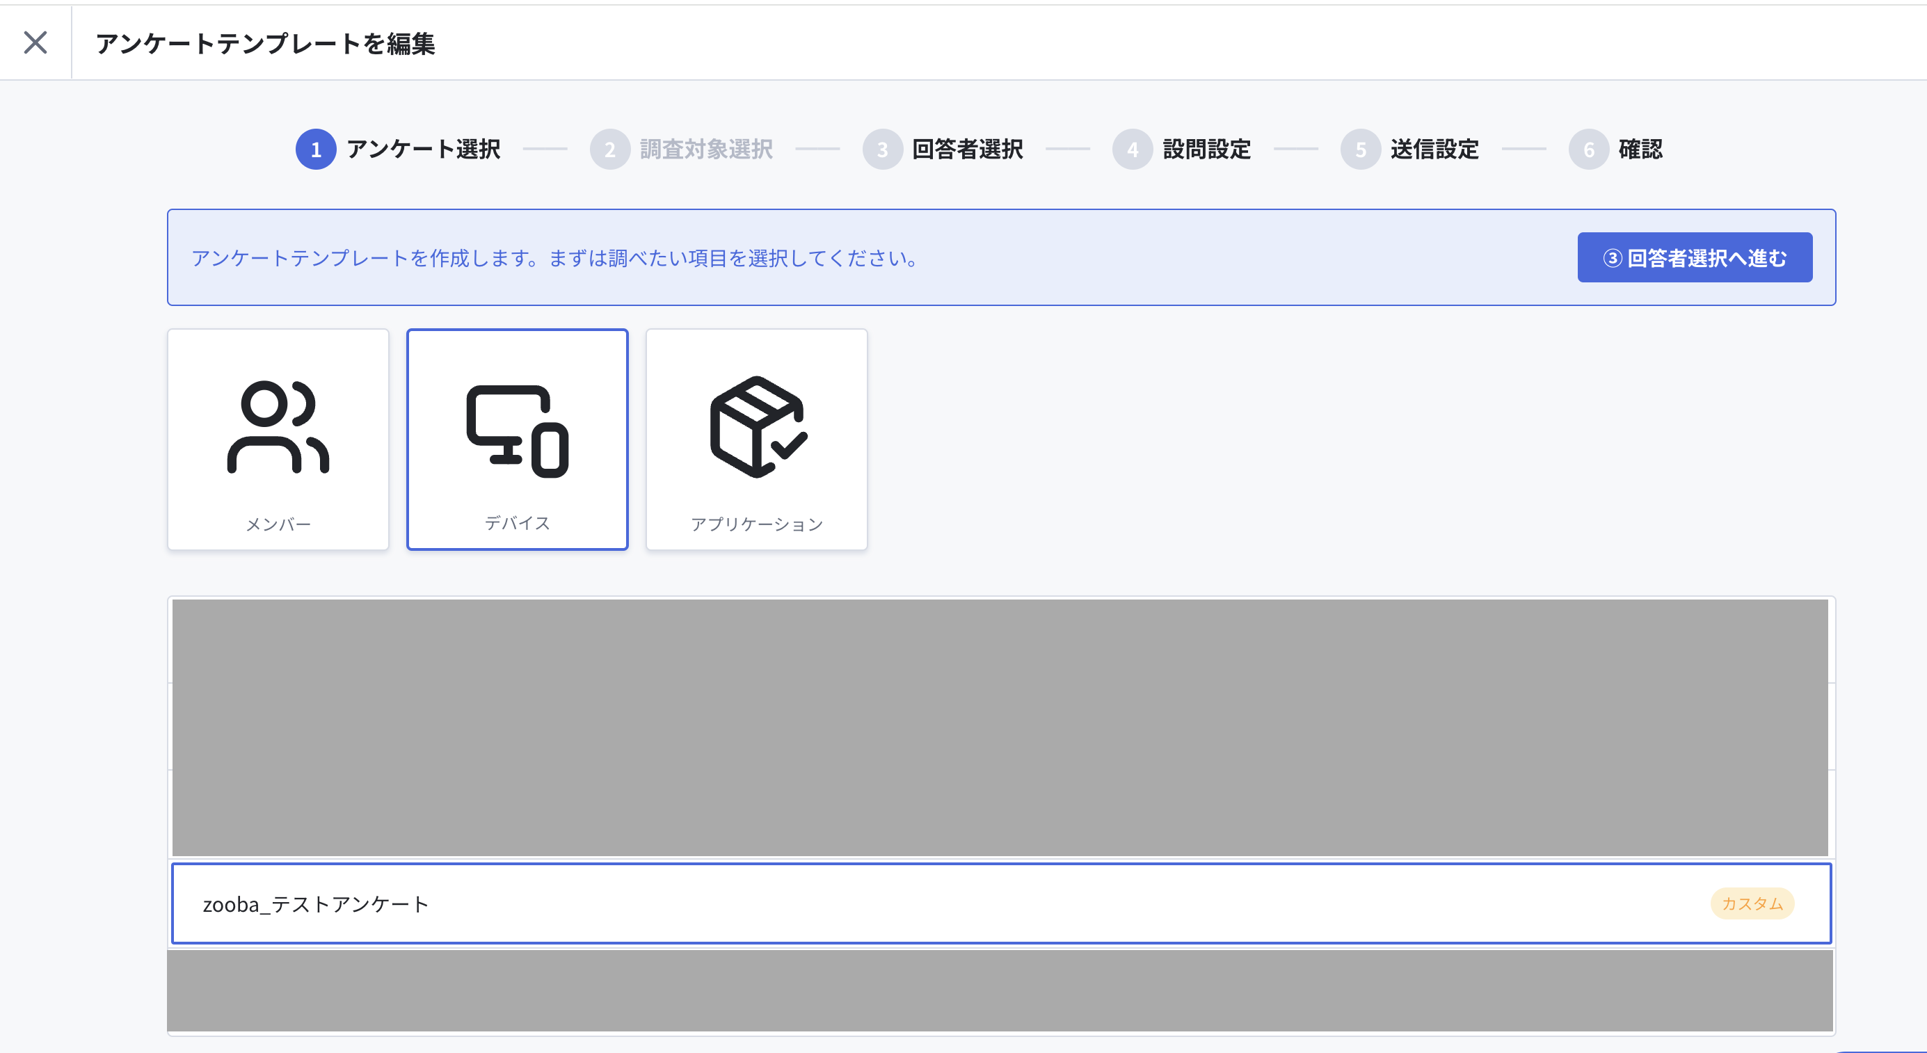Click step 2 circle 調査対象選択
The width and height of the screenshot is (1927, 1053).
[609, 150]
